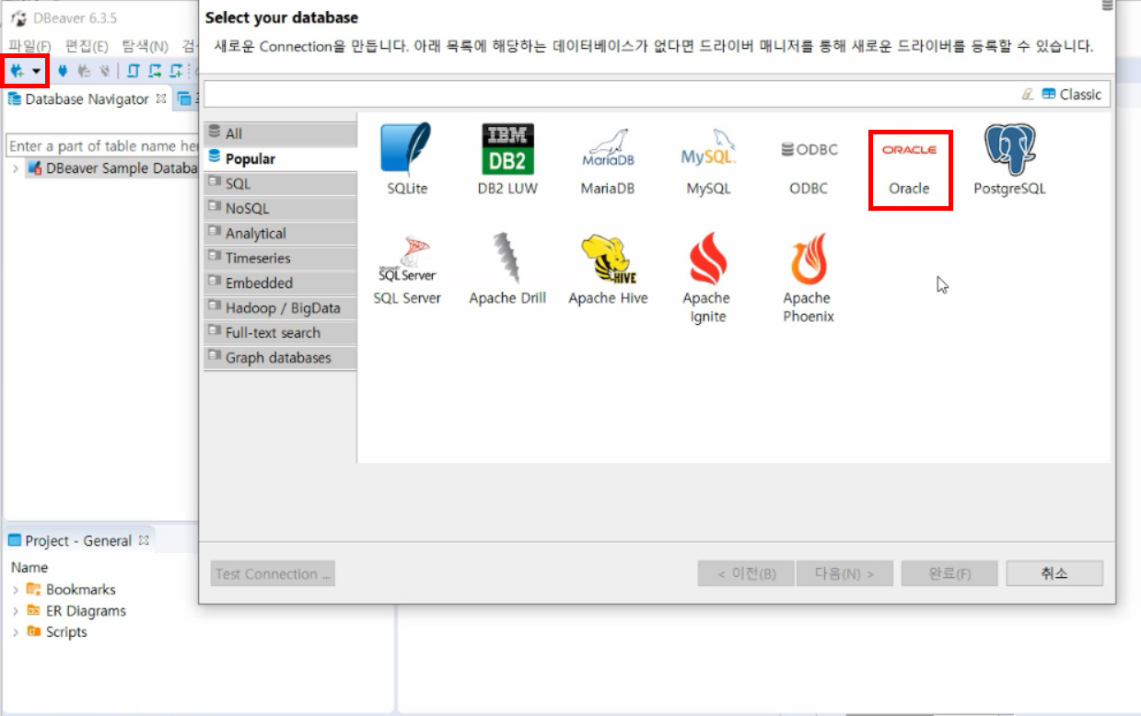Click the Recent SQL script toolbar icon
Viewport: 1141px width, 716px height.
[x=155, y=71]
